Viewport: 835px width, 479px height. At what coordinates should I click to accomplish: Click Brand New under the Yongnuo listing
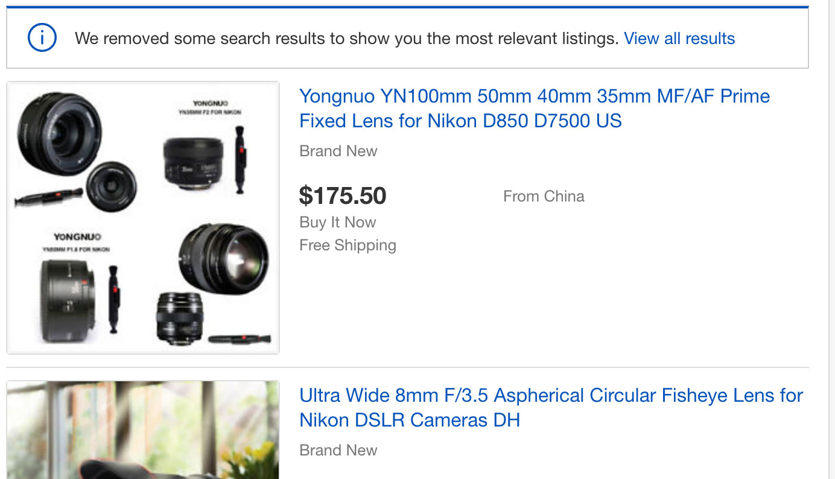338,151
